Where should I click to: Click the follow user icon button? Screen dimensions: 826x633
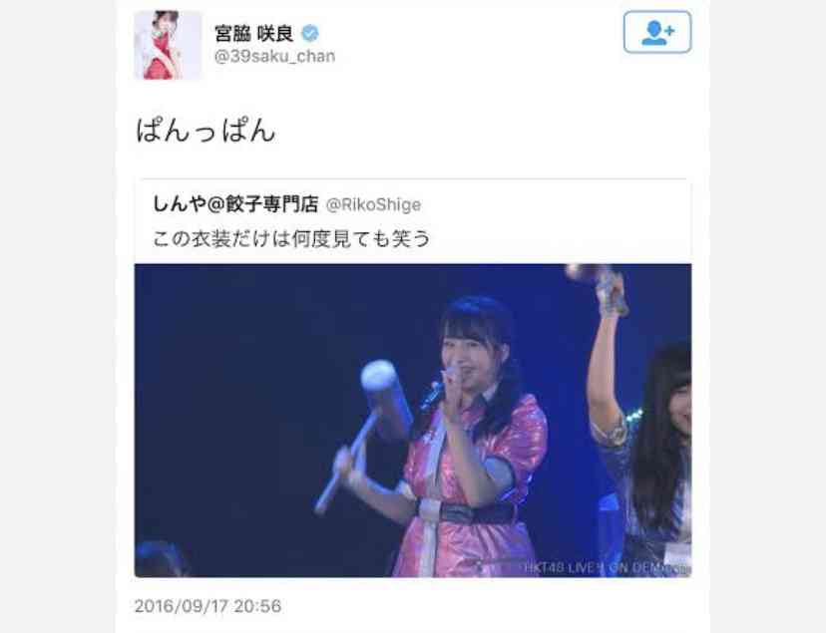pos(656,32)
